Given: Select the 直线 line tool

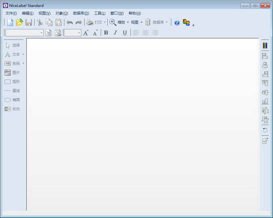Looking at the screenshot, I should tap(12, 91).
